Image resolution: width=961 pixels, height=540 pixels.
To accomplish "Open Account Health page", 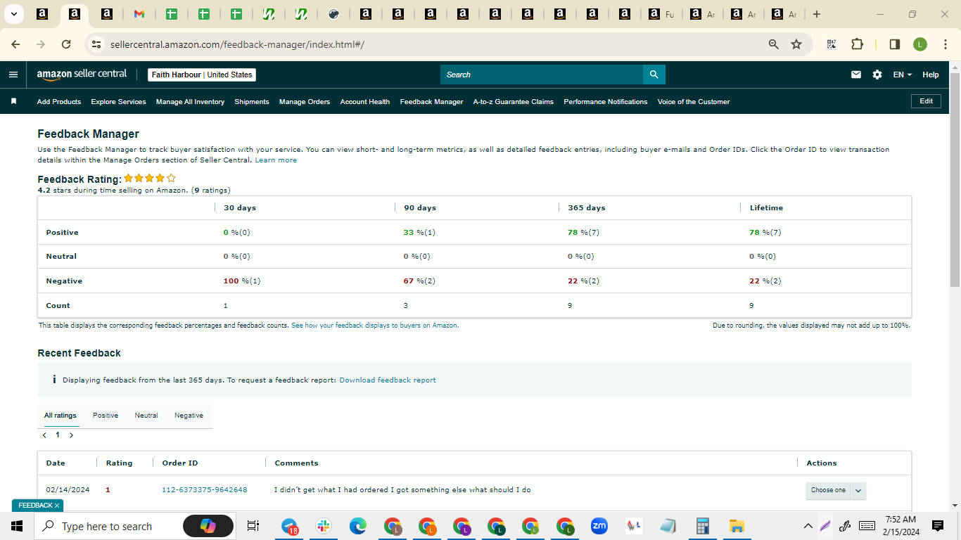I will click(365, 102).
